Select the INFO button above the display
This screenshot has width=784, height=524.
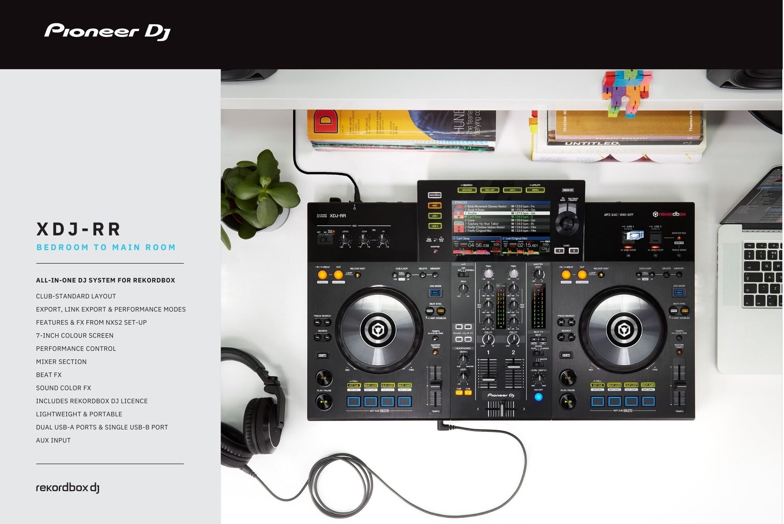[512, 190]
